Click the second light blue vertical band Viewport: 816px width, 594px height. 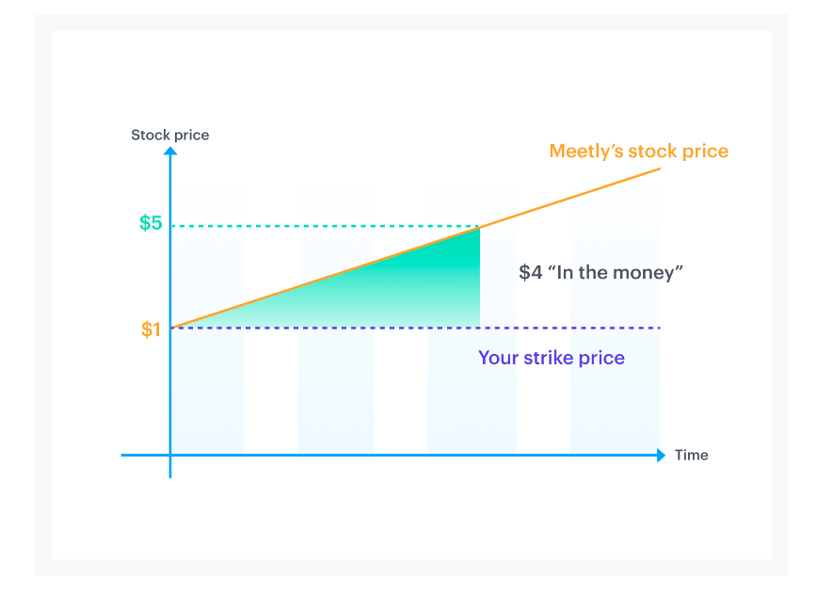(335, 395)
